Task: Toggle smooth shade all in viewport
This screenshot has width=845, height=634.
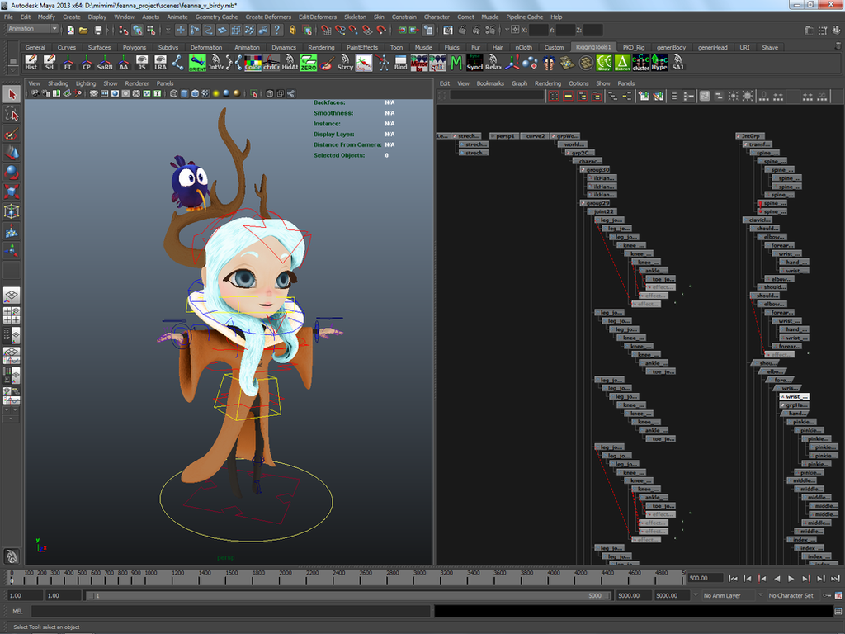Action: click(184, 94)
